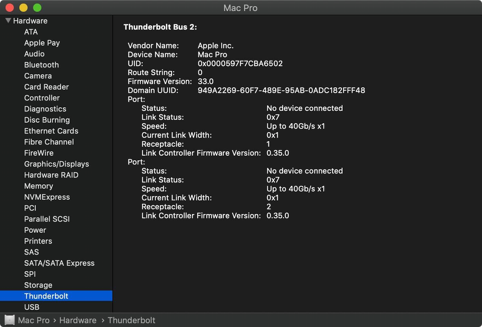Select Fibre Channel in the sidebar
This screenshot has width=482, height=327.
click(49, 142)
